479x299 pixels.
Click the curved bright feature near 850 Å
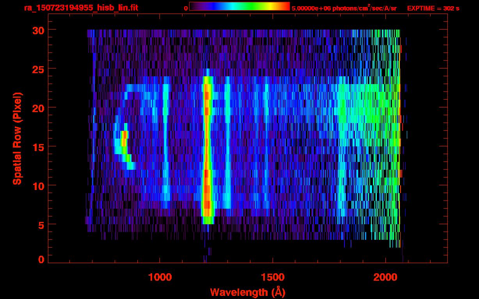tap(124, 146)
